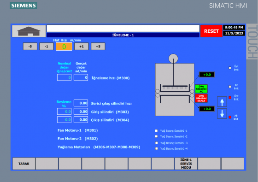Toggle Yağ Basınç Sensörü -4 checkbox

(156, 148)
